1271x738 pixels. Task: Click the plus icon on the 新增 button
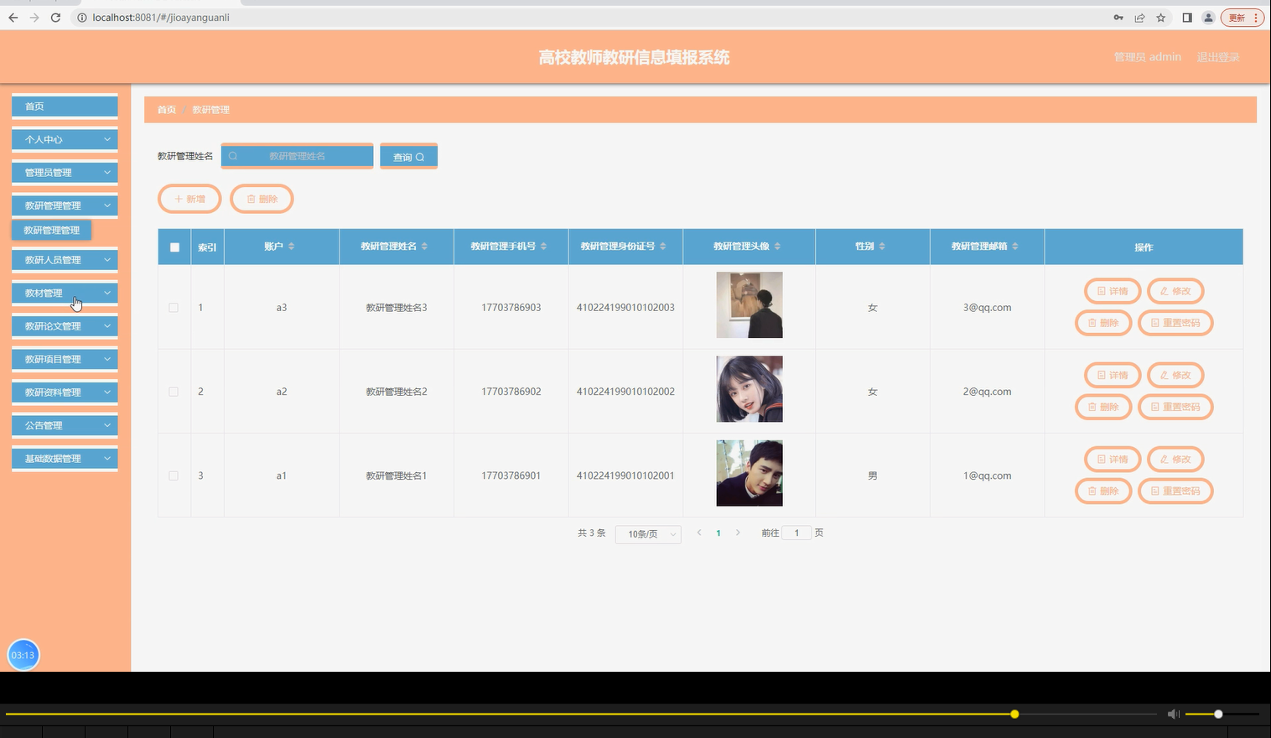tap(179, 199)
